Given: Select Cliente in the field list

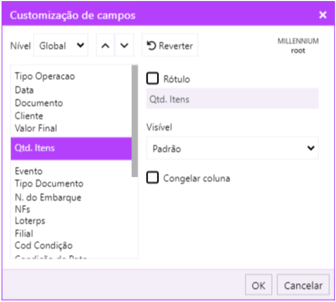Looking at the screenshot, I should pyautogui.click(x=29, y=116).
